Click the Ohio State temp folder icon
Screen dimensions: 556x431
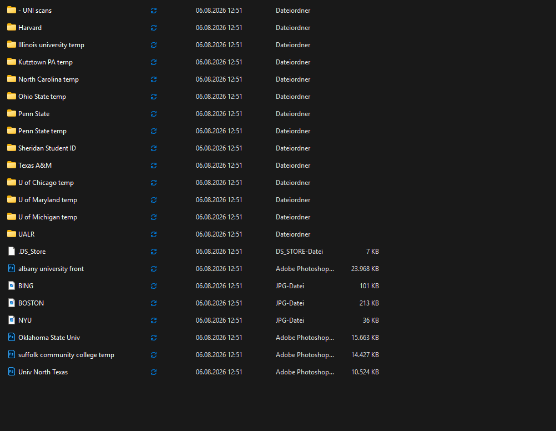[11, 96]
